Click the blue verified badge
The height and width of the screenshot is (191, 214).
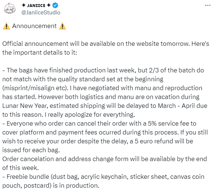[x=55, y=6]
